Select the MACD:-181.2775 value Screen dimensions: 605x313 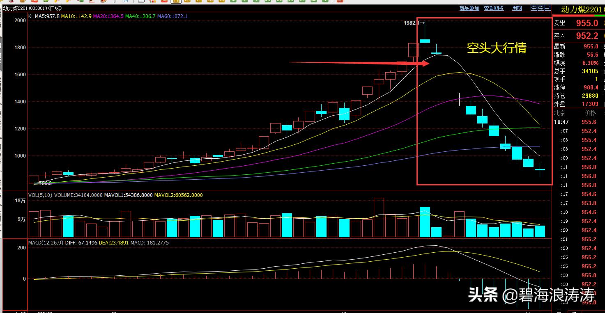tap(150, 243)
